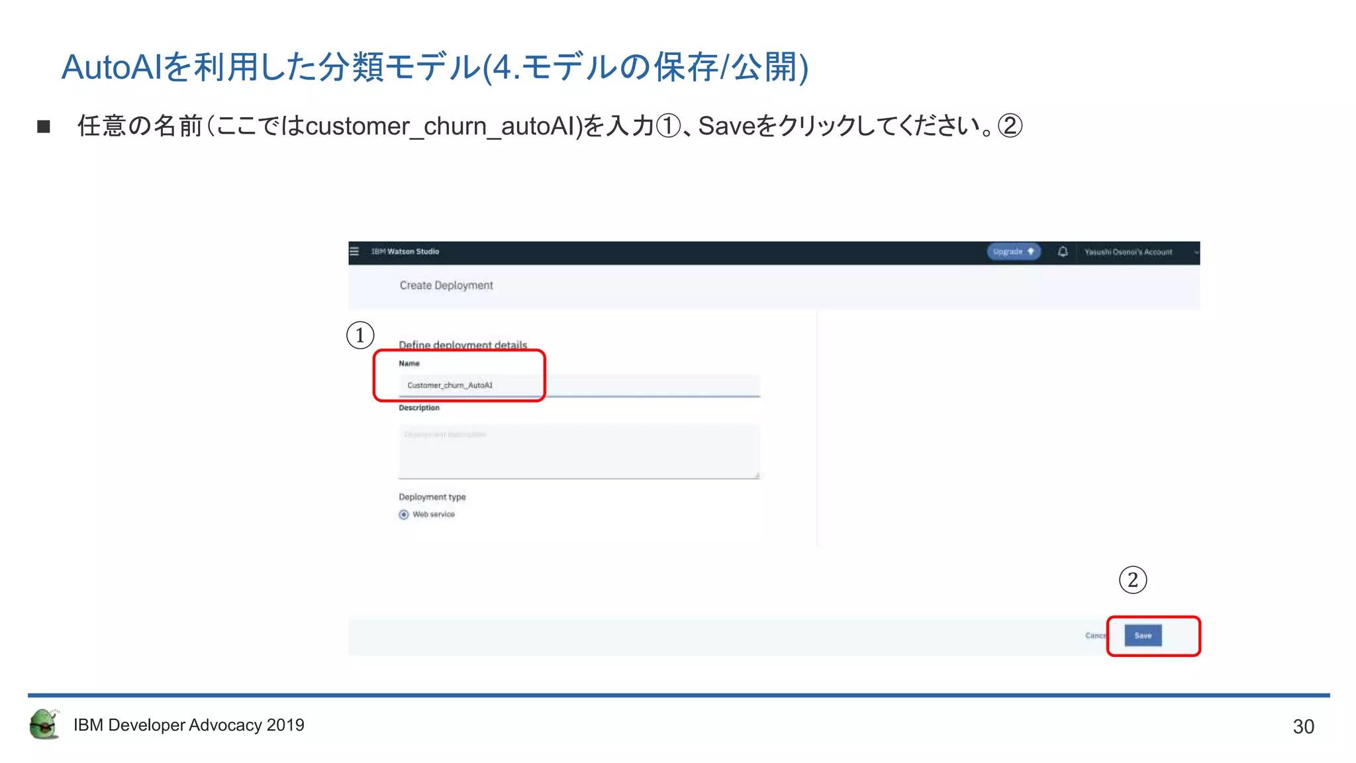Click the slide page number 30
The width and height of the screenshot is (1356, 763).
coord(1303,727)
